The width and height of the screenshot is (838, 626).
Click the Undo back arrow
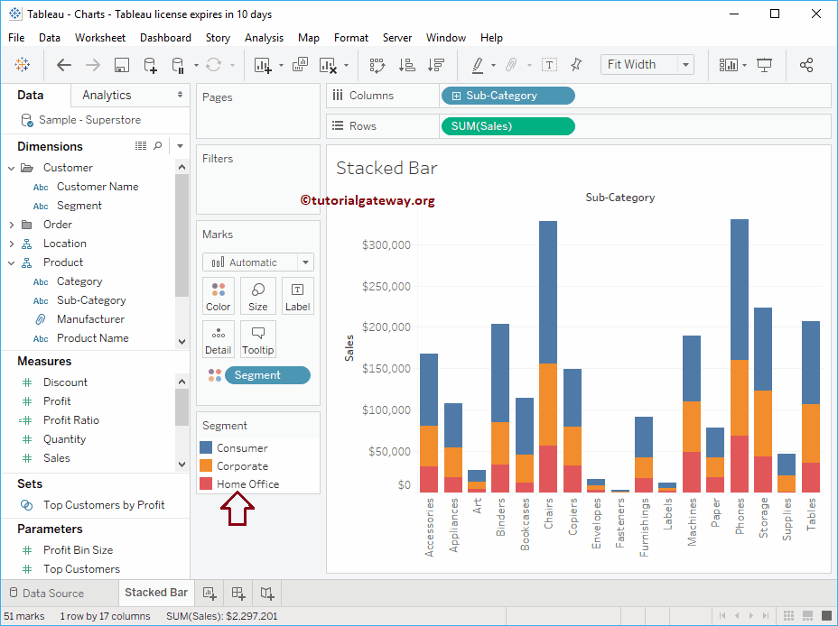(x=63, y=65)
